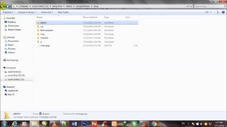Show hidden tray icons arrow
This screenshot has width=227, height=127.
[x=188, y=124]
